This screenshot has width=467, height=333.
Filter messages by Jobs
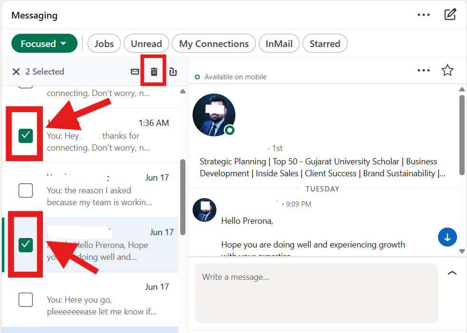104,43
